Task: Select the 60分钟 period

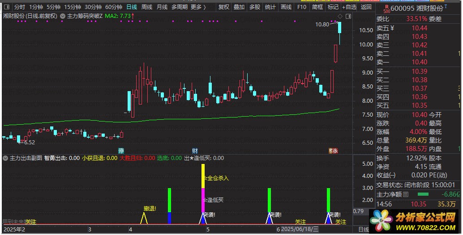Action: point(114,7)
